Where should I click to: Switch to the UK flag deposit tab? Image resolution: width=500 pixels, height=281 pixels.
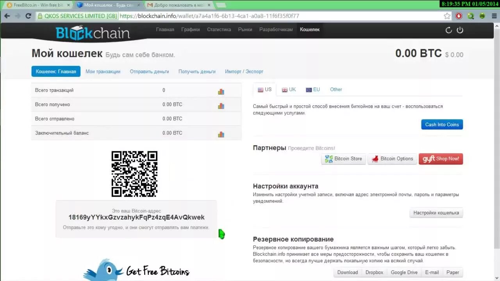click(289, 89)
